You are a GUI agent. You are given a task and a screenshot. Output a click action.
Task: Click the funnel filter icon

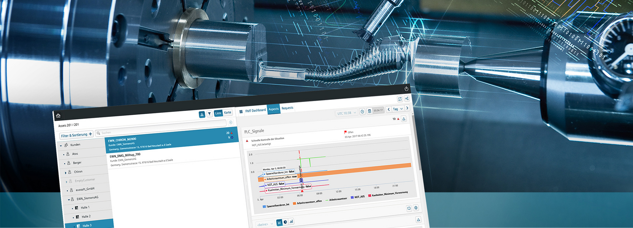(x=209, y=114)
